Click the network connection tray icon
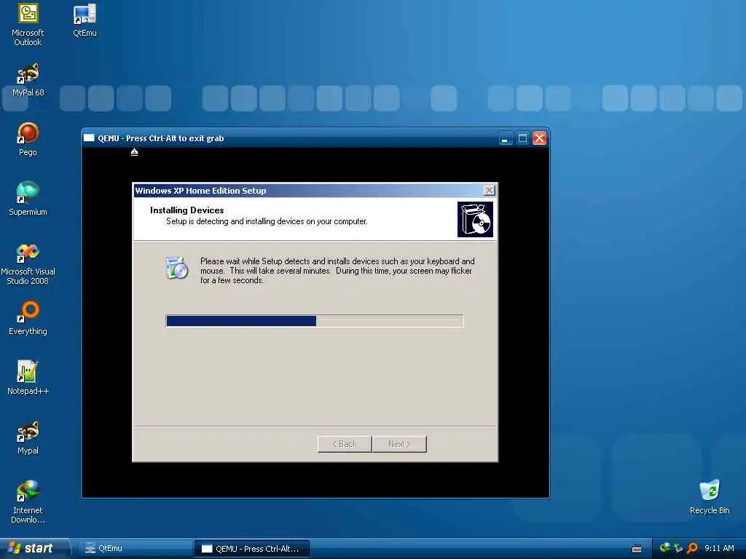Screen dimensions: 746x559 coord(678,548)
